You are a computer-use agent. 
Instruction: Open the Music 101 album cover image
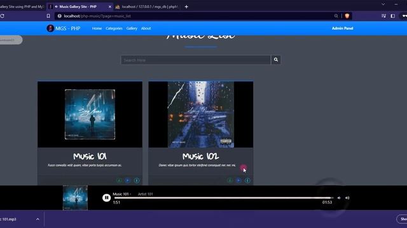coord(90,115)
